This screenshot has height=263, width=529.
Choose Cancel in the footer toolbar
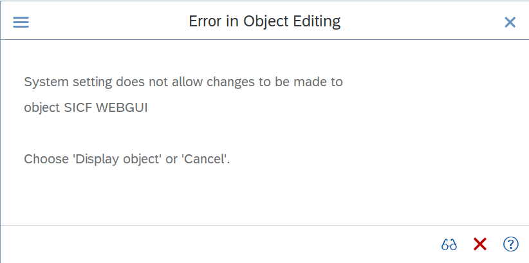(x=479, y=244)
